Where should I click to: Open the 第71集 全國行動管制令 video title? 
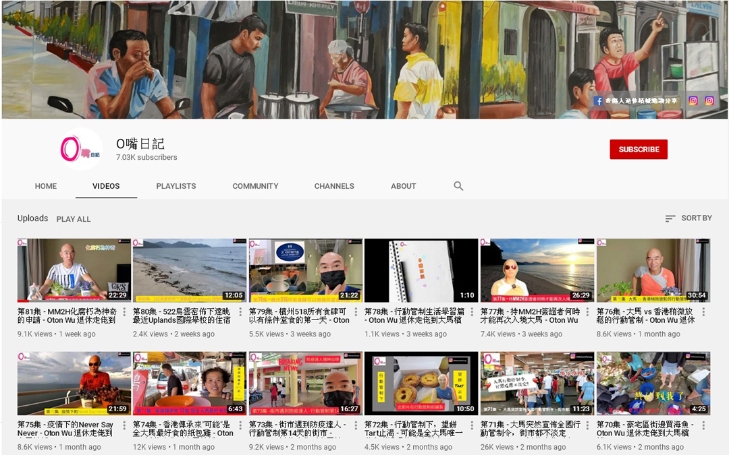tap(530, 429)
